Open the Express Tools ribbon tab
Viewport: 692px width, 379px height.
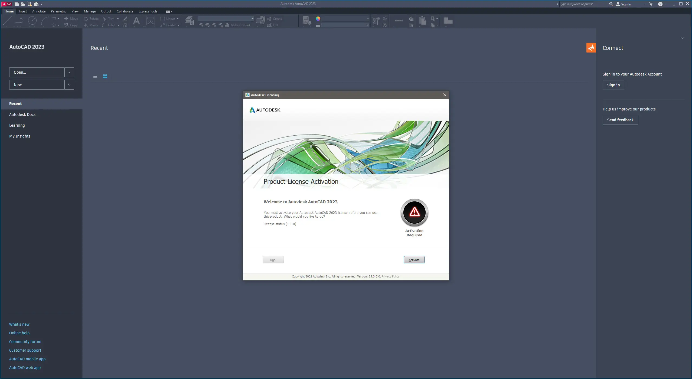[x=148, y=11]
